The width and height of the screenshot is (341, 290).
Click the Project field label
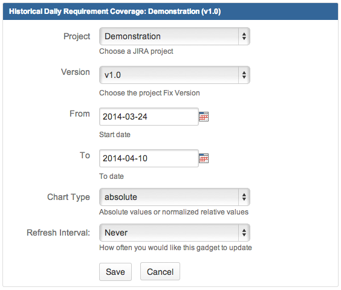[77, 36]
